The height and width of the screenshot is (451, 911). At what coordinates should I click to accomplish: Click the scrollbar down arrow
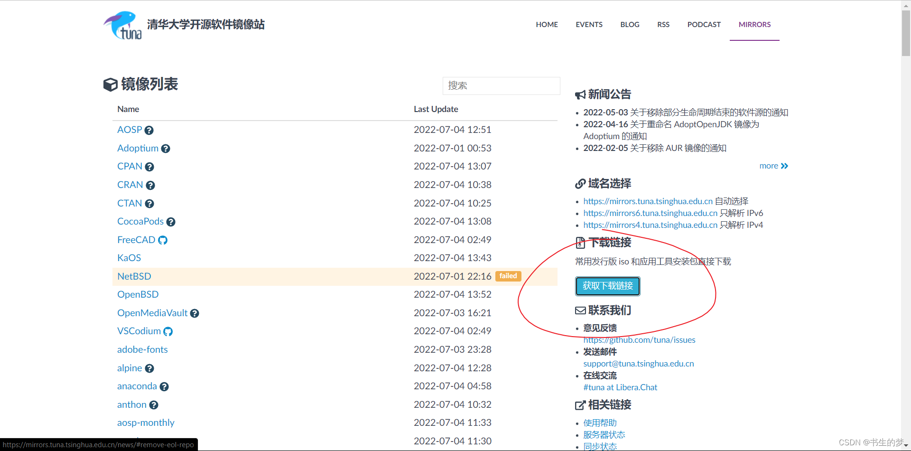pyautogui.click(x=906, y=446)
